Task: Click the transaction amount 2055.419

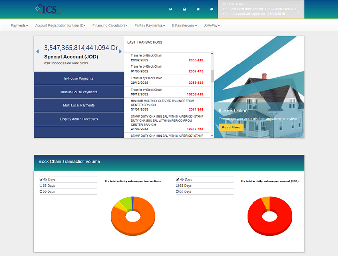Action: pyautogui.click(x=196, y=60)
